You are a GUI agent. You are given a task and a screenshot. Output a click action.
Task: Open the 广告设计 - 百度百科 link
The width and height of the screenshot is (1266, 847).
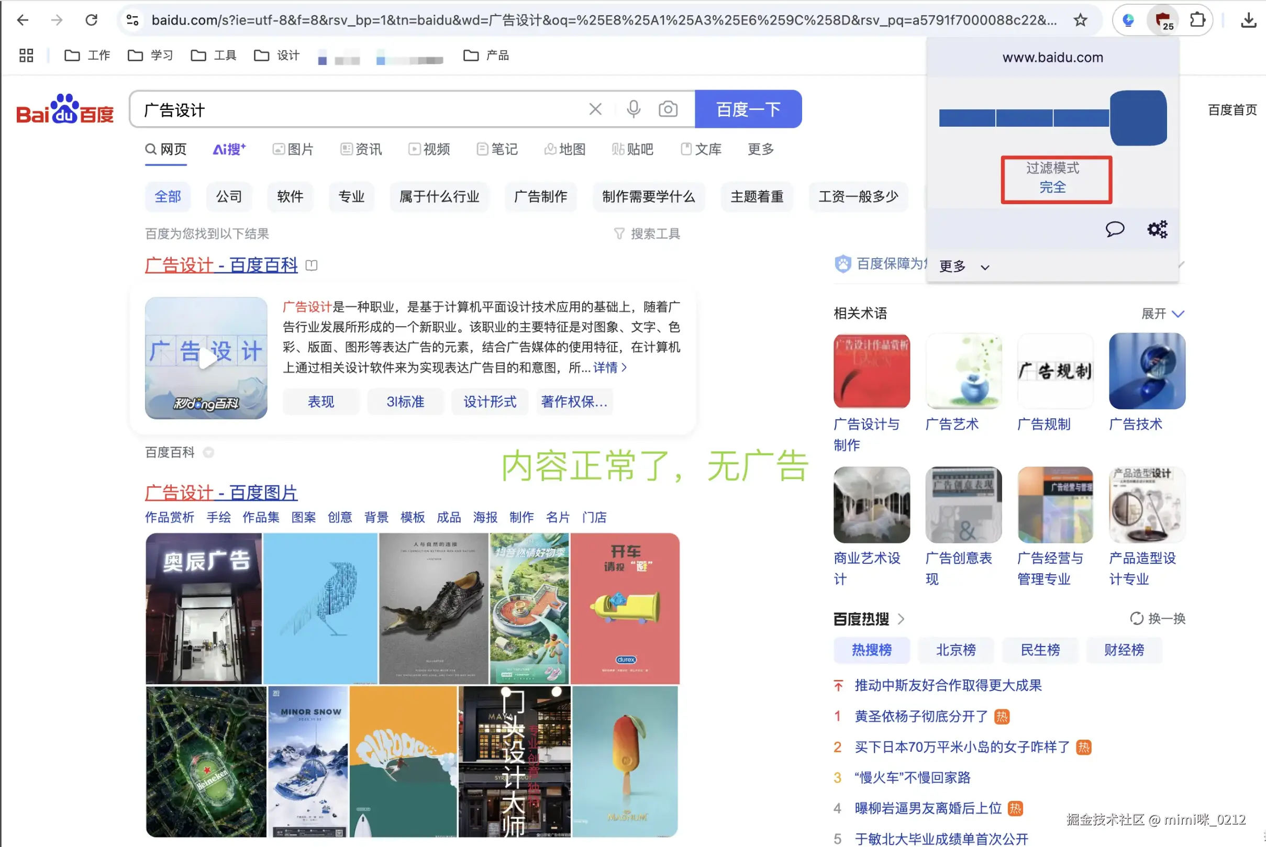click(x=221, y=265)
